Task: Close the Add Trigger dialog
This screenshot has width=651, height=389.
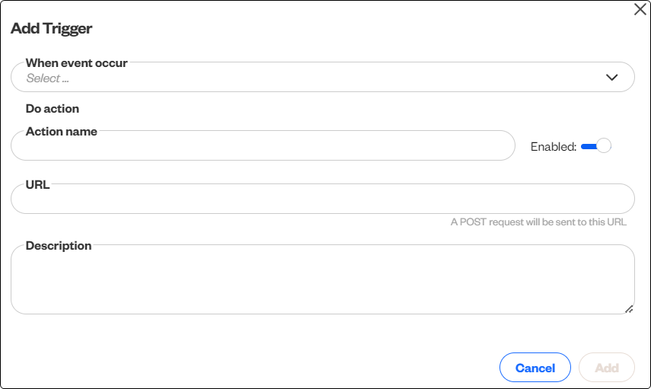Action: pyautogui.click(x=640, y=9)
